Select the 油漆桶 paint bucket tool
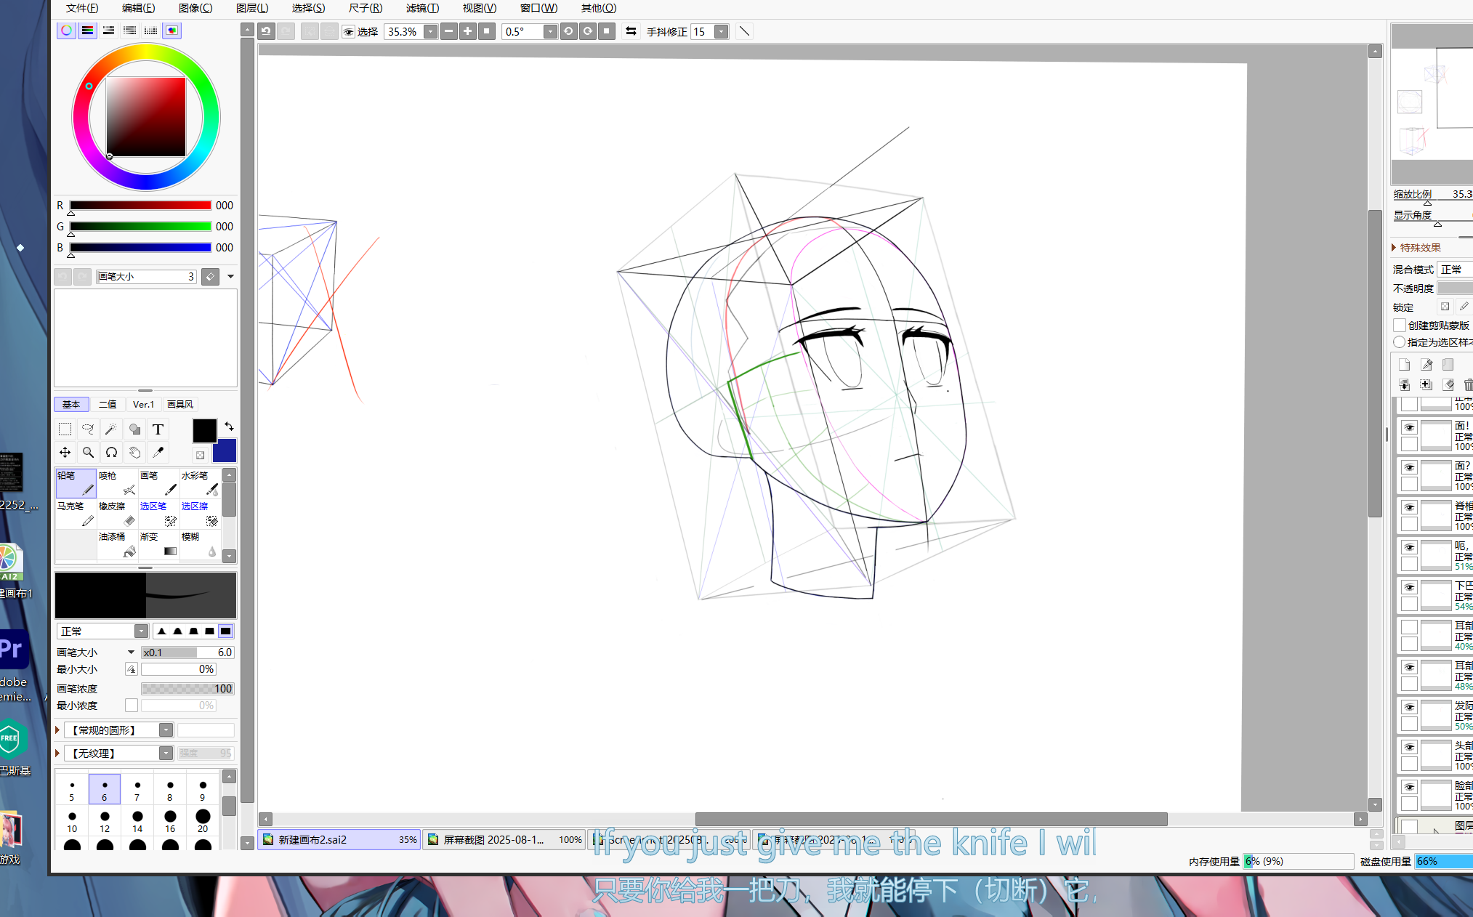1473x917 pixels. click(117, 544)
